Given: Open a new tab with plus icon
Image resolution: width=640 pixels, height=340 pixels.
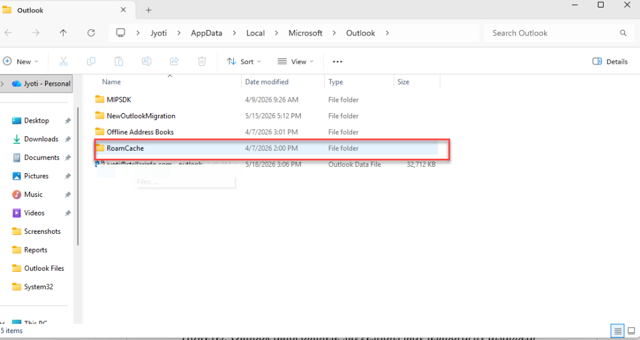Looking at the screenshot, I should [149, 10].
